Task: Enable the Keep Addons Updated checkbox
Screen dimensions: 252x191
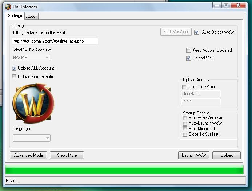Action: (188, 50)
